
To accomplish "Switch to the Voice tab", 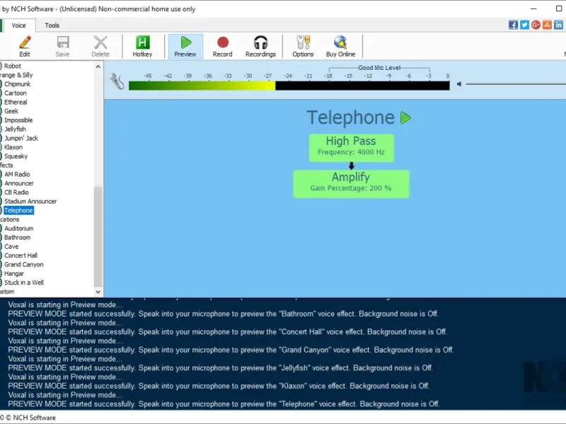I will coord(19,25).
